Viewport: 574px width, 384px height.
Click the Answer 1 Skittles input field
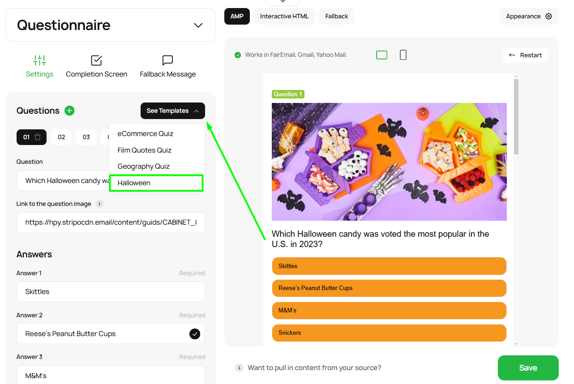coord(111,292)
